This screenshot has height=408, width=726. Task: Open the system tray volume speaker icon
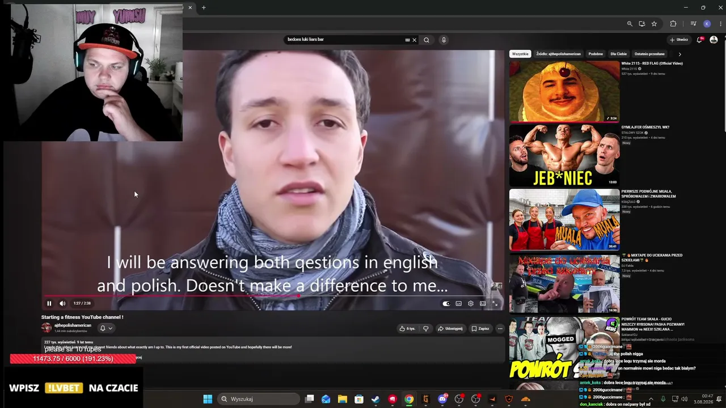tap(685, 399)
